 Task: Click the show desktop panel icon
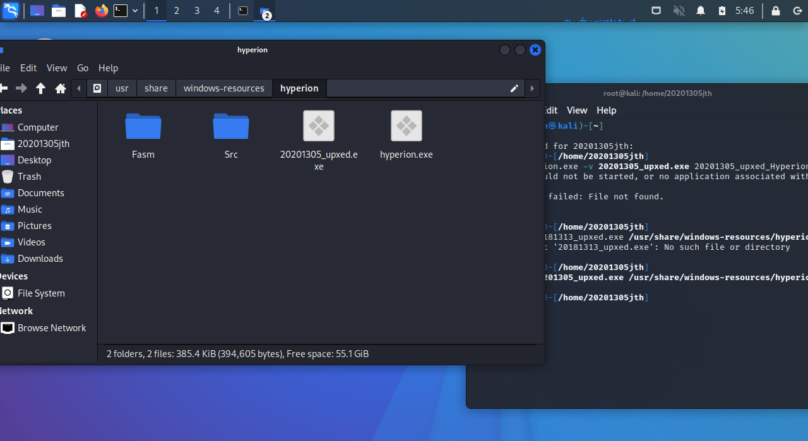[37, 11]
